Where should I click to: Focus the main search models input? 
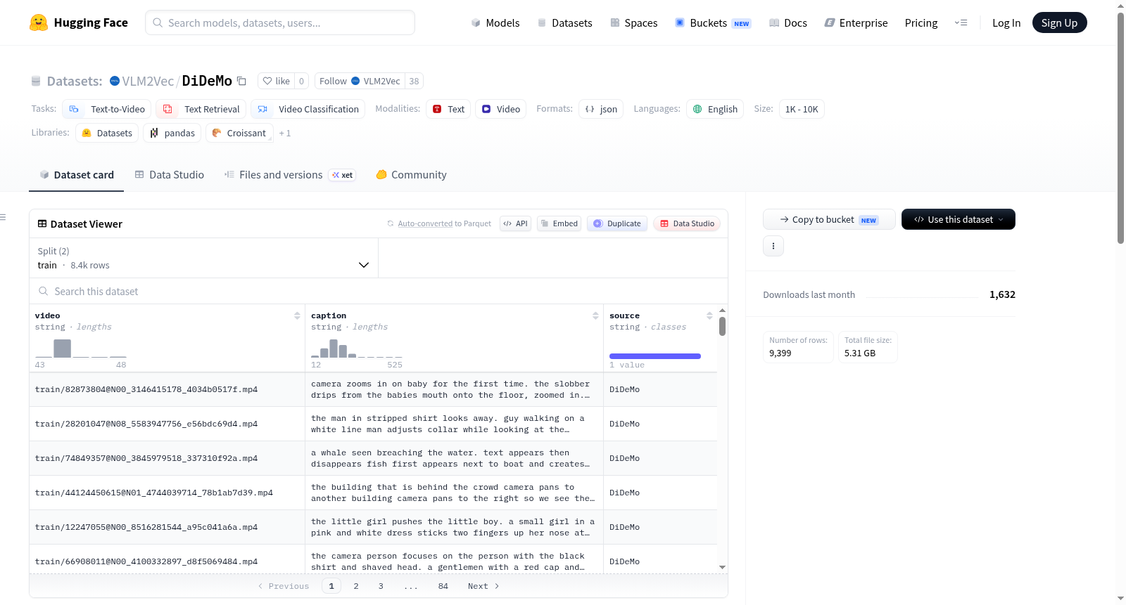pyautogui.click(x=280, y=22)
